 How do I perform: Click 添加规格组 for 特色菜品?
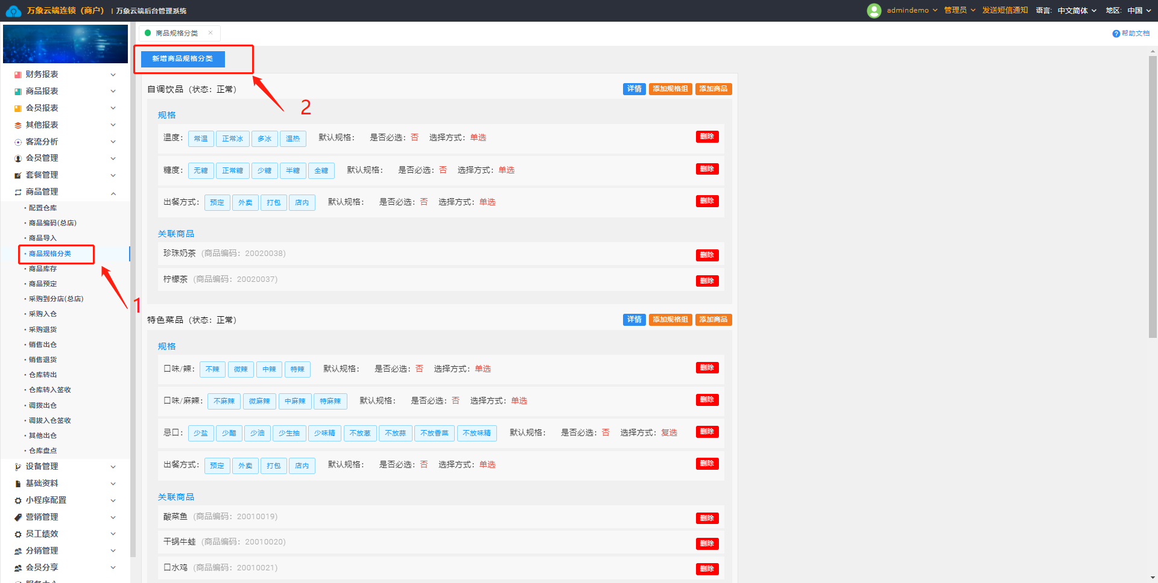[x=670, y=320]
